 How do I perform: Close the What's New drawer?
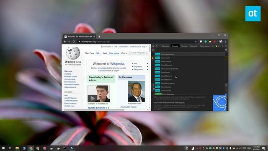click(226, 85)
